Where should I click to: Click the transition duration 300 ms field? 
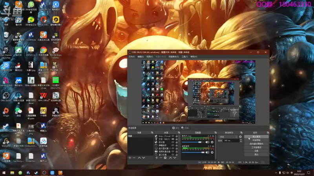tap(231, 141)
